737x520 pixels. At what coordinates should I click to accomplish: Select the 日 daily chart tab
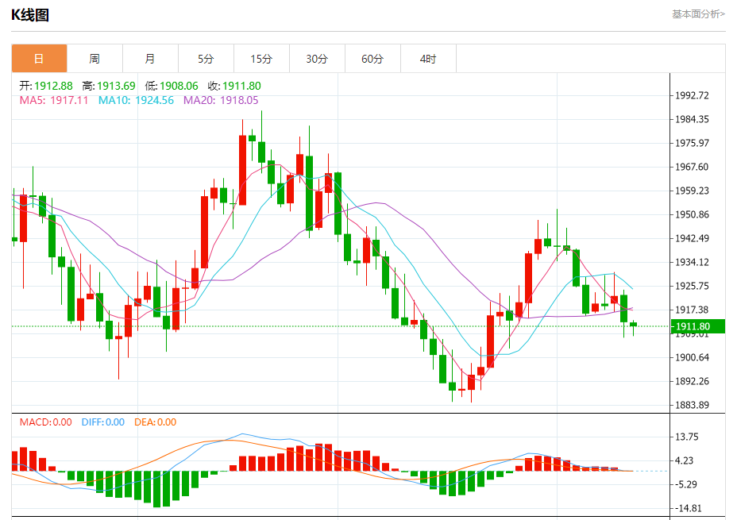tap(39, 59)
